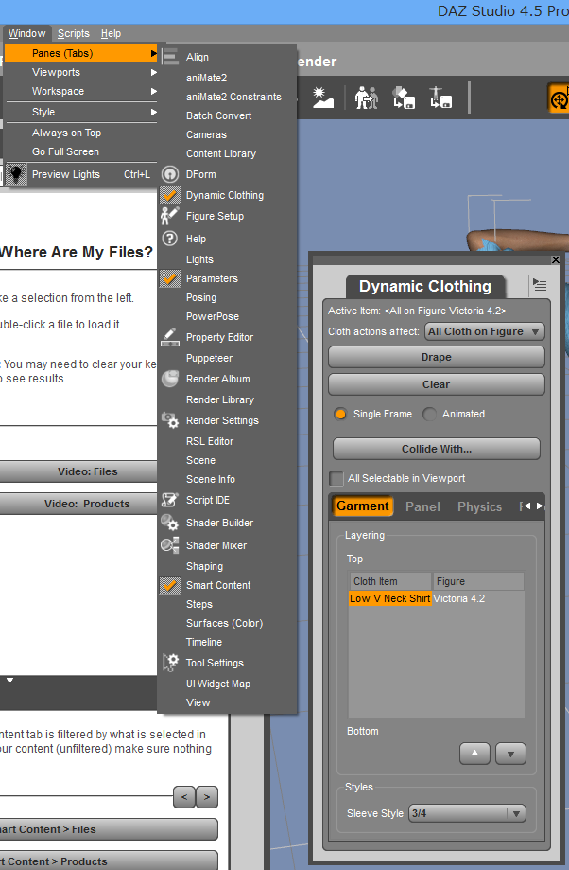
Task: Open Surfaces (Color) pane from menu
Action: 224,623
